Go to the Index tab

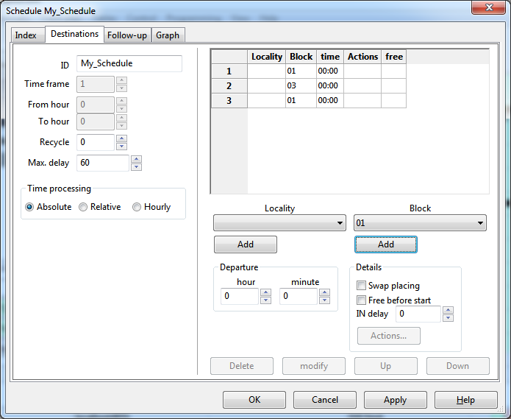coord(26,35)
